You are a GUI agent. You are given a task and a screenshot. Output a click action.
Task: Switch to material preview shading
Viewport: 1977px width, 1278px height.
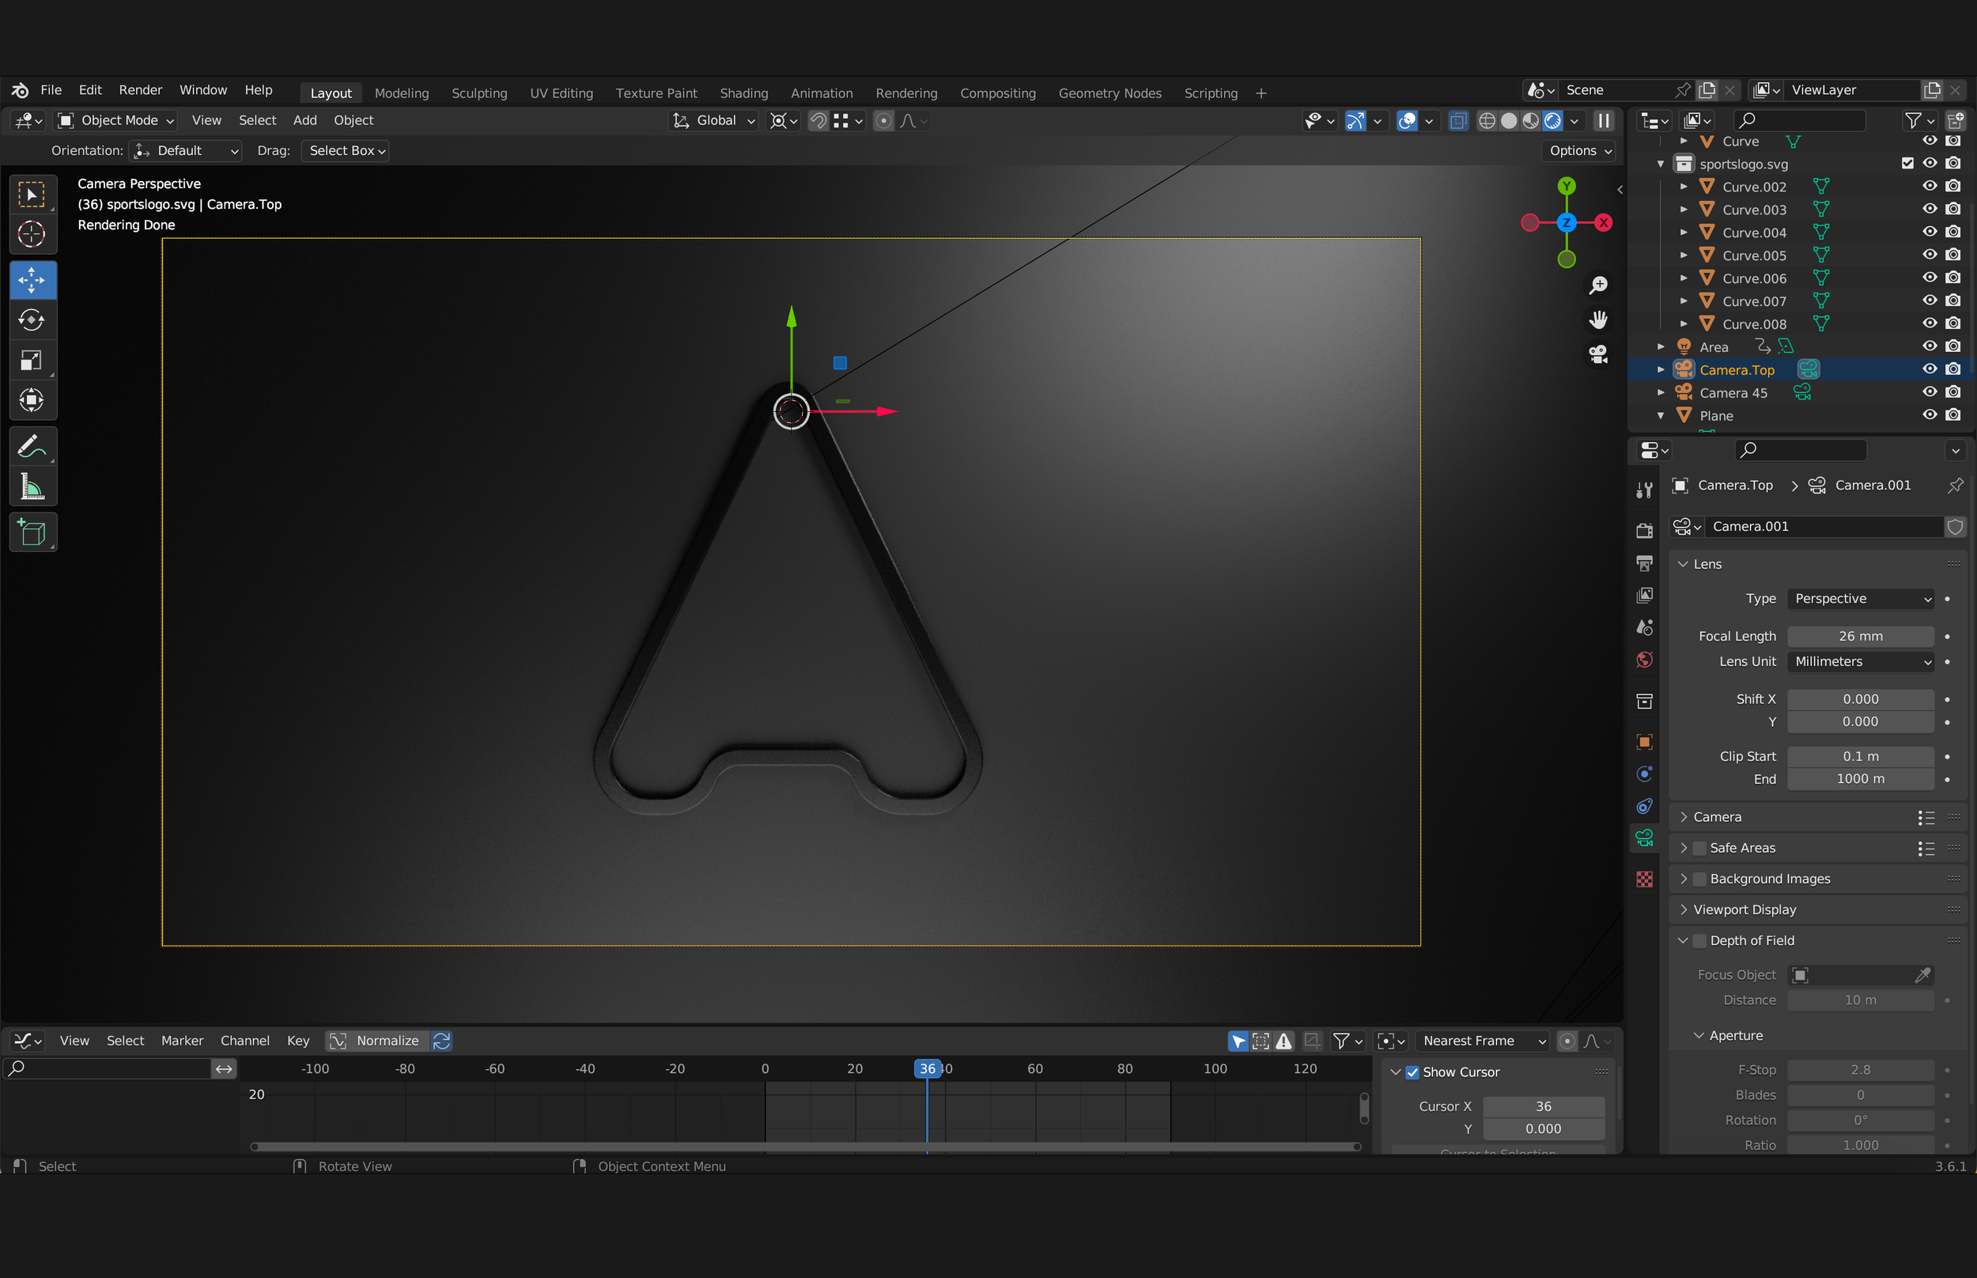1531,121
